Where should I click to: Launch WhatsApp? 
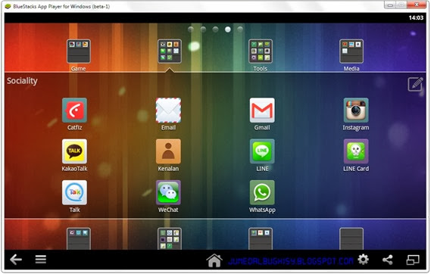click(262, 193)
